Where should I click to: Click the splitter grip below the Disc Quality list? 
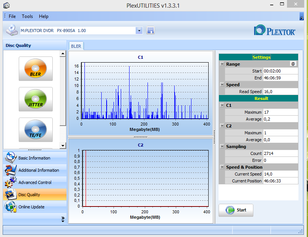point(35,150)
